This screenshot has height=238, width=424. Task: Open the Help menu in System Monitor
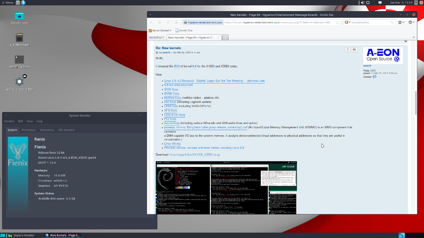click(39, 121)
